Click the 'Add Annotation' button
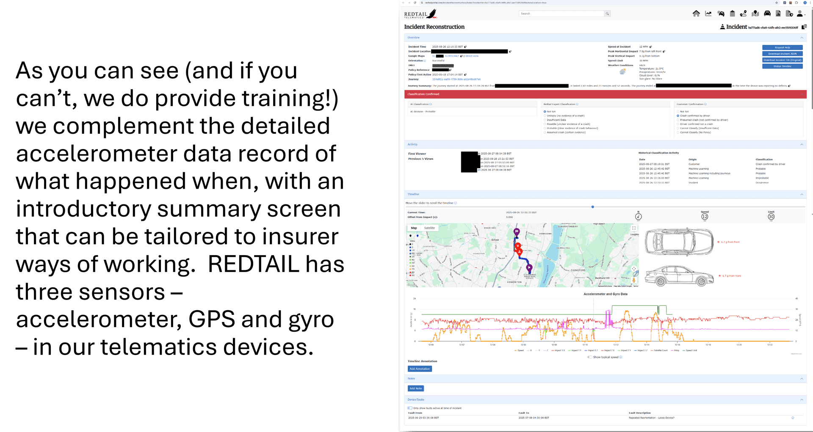The image size is (813, 432). point(420,369)
